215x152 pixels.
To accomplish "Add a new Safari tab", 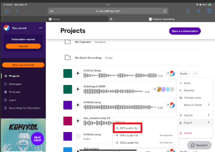I will point(199,11).
